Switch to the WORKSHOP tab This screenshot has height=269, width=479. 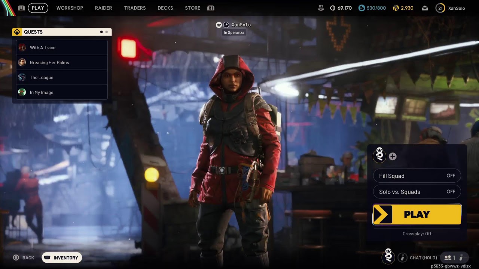click(x=70, y=8)
